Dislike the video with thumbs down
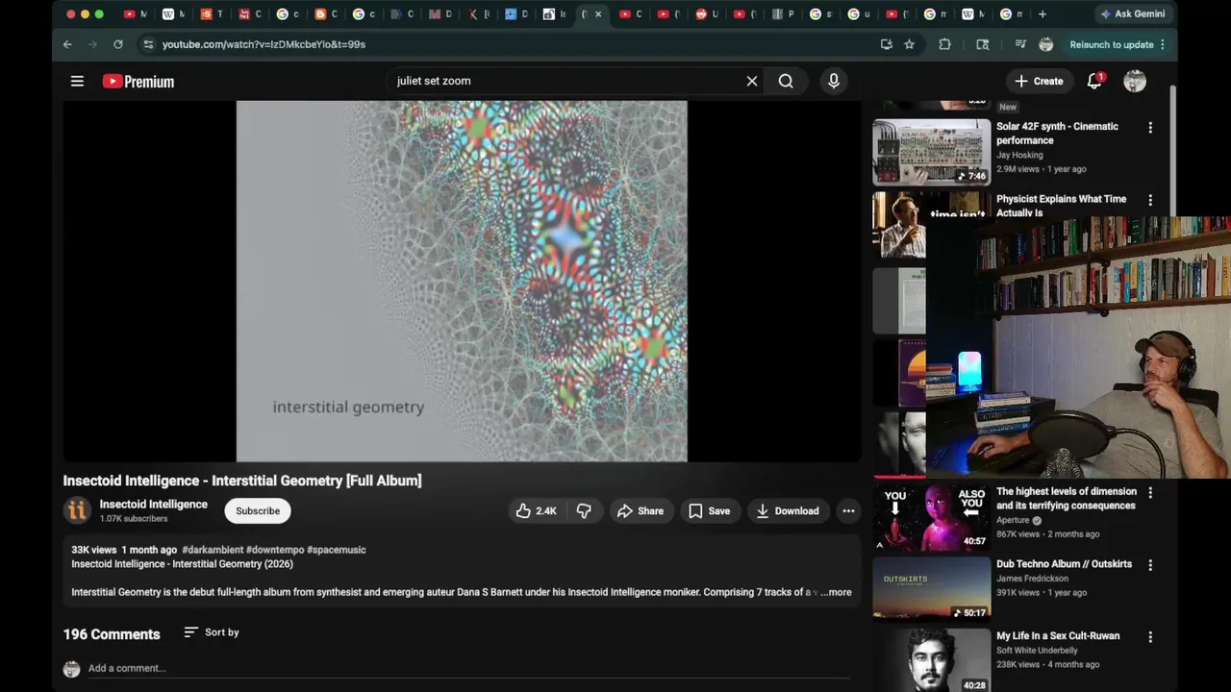This screenshot has width=1231, height=692. tap(584, 511)
